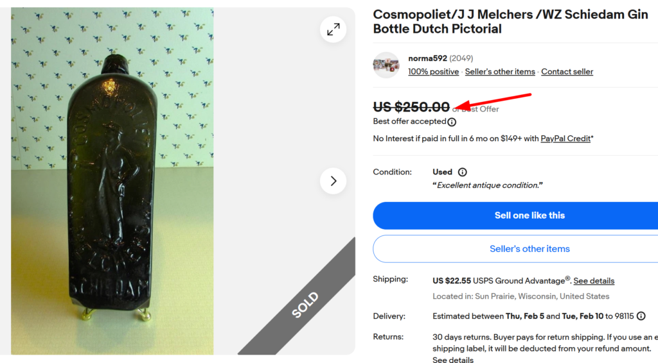
Task: Show Condition info tooltip icon
Action: (463, 172)
